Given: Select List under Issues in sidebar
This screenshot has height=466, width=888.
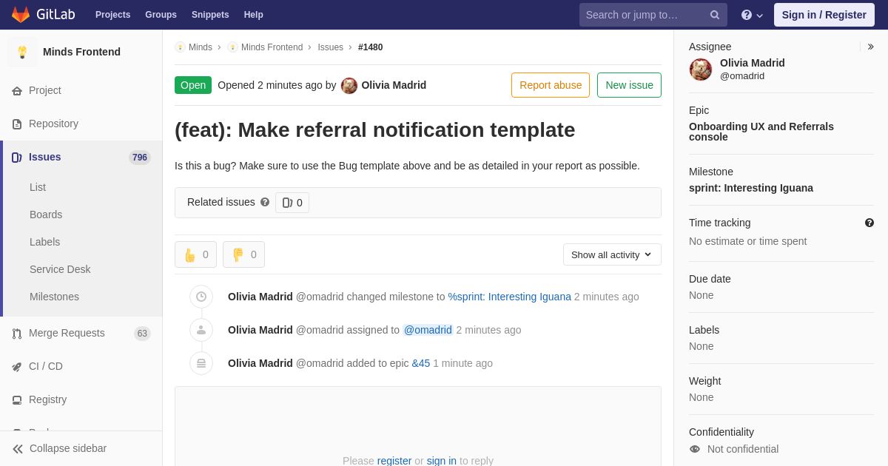Looking at the screenshot, I should (38, 187).
